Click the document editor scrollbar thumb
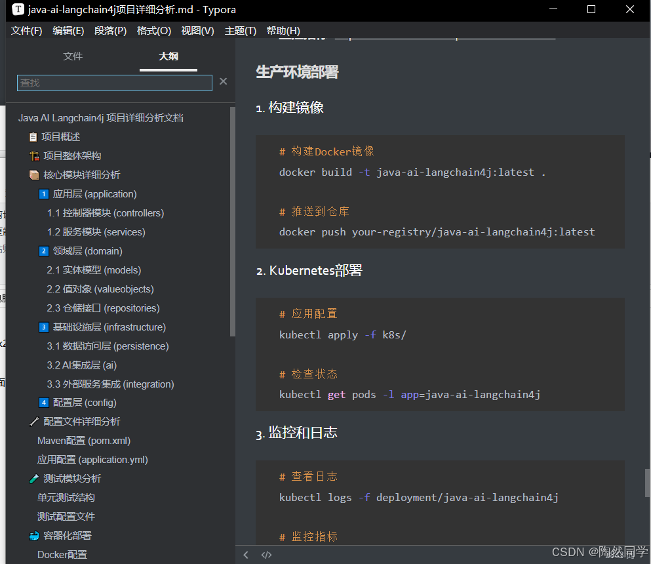 click(x=647, y=483)
